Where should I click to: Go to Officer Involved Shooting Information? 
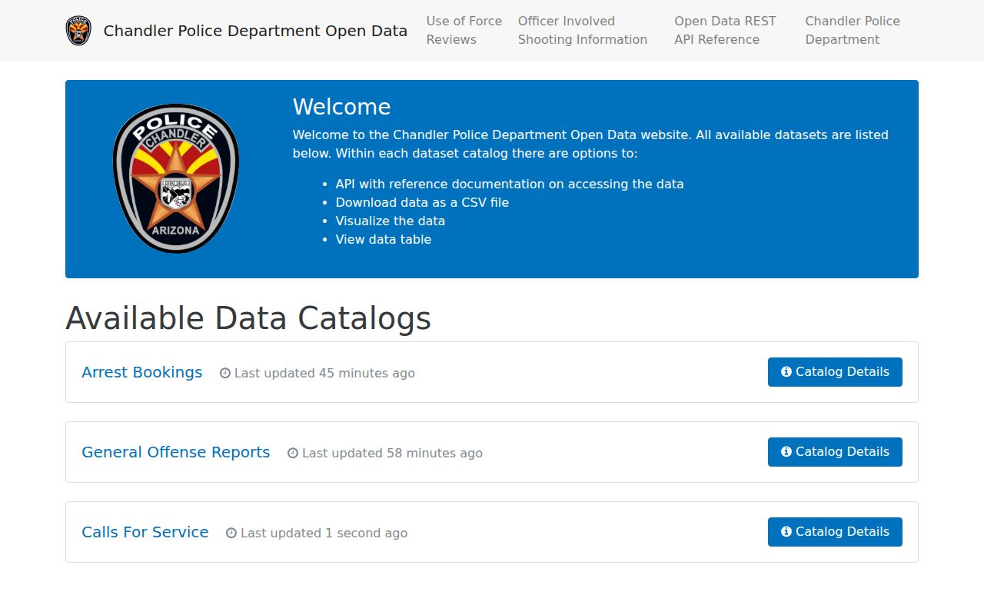click(x=583, y=30)
